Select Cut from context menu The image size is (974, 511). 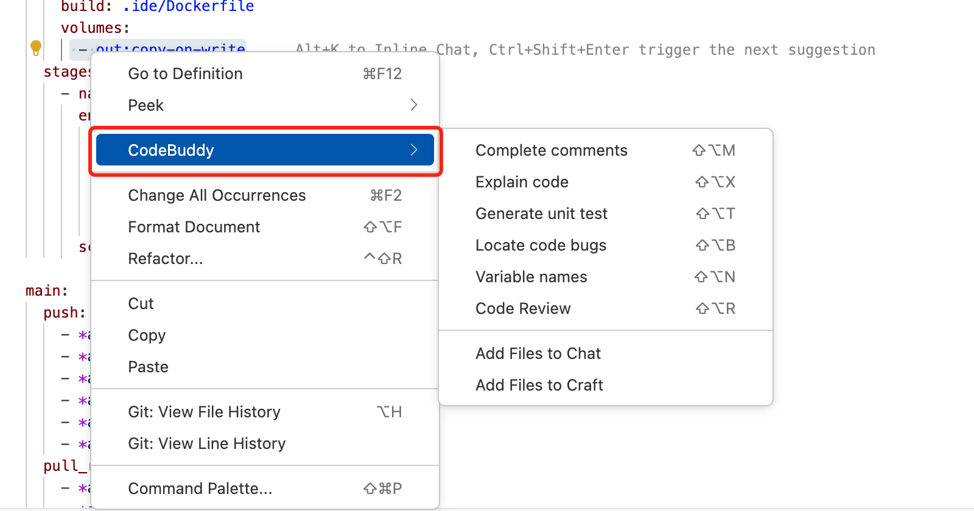tap(265, 304)
